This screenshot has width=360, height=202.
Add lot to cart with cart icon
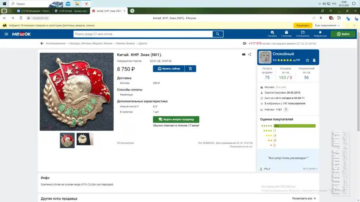(190, 69)
